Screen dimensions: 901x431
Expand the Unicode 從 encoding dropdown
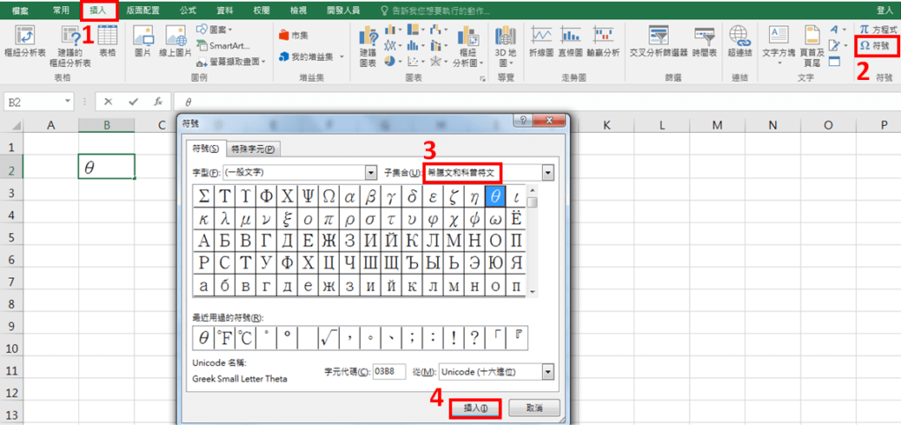[549, 372]
